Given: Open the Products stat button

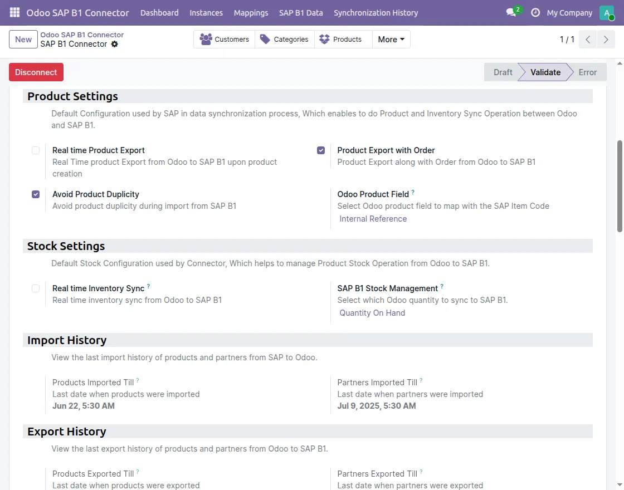Looking at the screenshot, I should (x=343, y=40).
